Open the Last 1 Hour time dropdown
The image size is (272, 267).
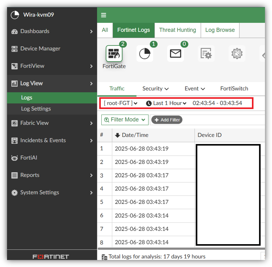pyautogui.click(x=166, y=103)
